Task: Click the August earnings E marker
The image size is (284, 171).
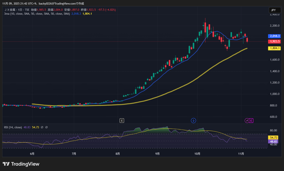Action: (122, 120)
